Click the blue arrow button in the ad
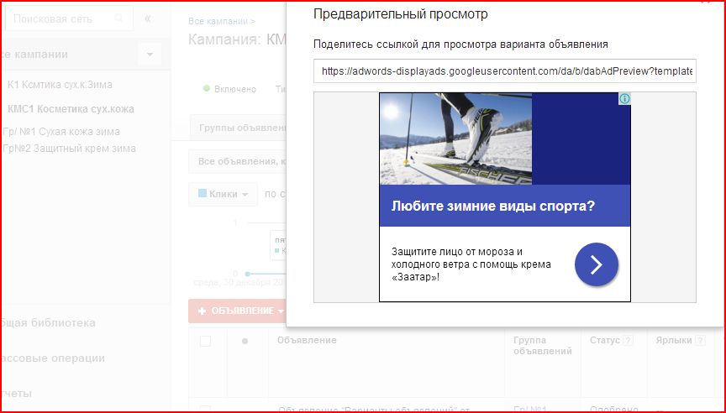 pos(597,264)
